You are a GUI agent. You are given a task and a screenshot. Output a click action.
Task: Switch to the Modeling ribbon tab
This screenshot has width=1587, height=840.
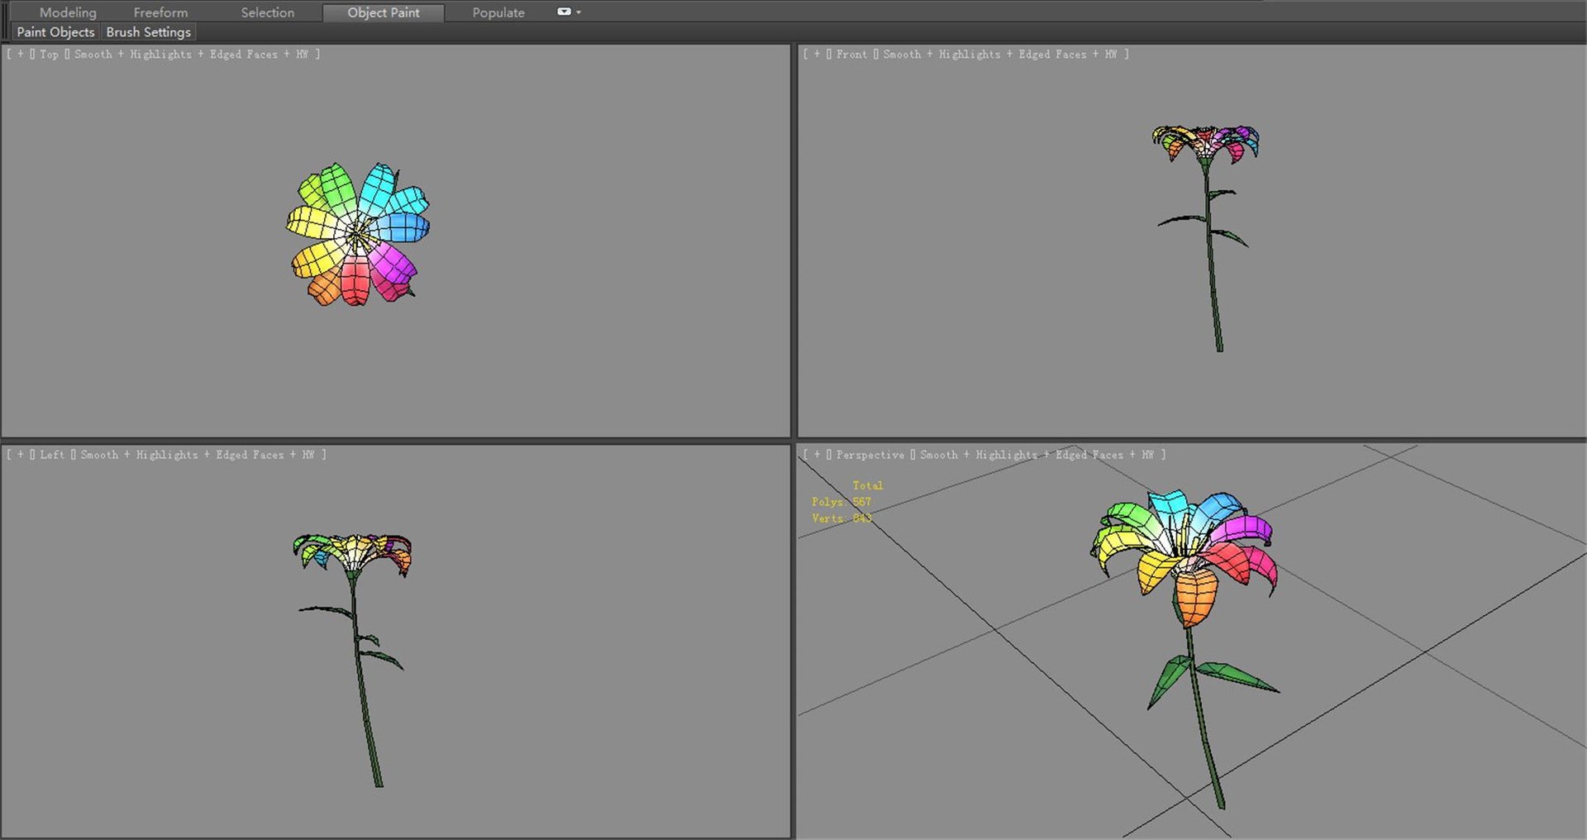pos(68,12)
